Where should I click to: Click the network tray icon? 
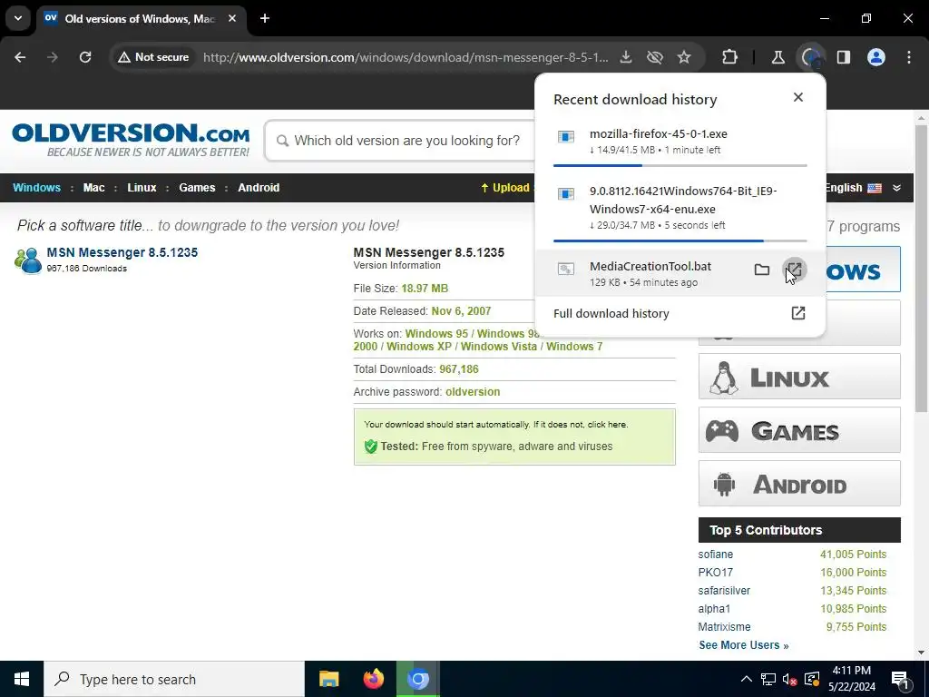768,679
